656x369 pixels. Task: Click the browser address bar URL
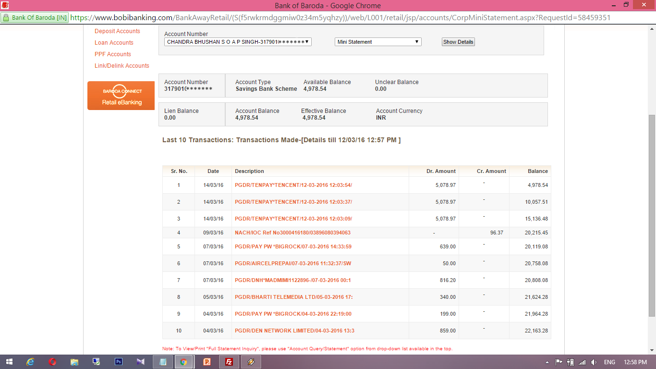click(336, 18)
